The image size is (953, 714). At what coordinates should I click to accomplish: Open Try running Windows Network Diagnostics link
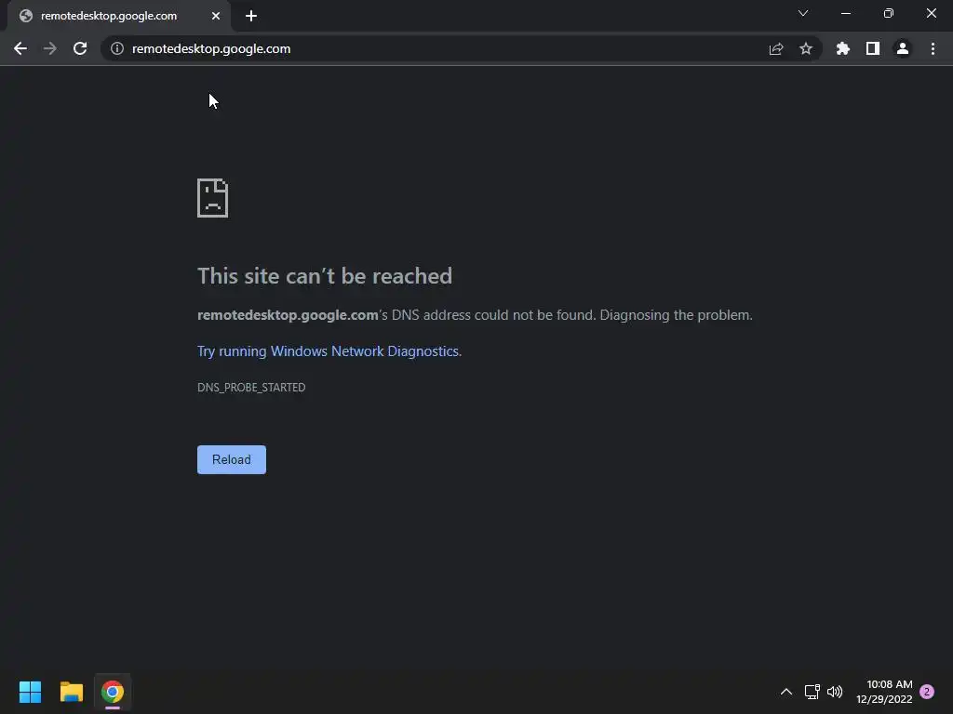coord(329,351)
